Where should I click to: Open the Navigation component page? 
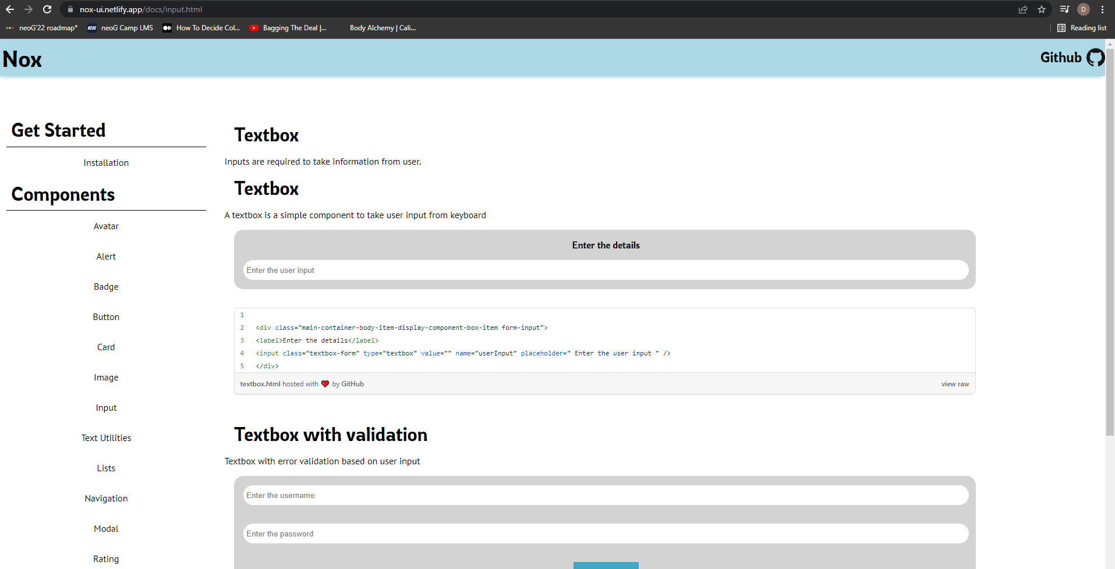106,498
